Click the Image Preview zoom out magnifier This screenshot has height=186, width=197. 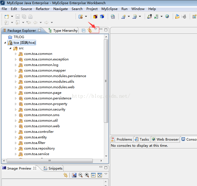(81, 175)
